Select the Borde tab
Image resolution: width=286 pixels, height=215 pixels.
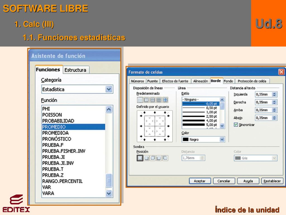(216, 81)
